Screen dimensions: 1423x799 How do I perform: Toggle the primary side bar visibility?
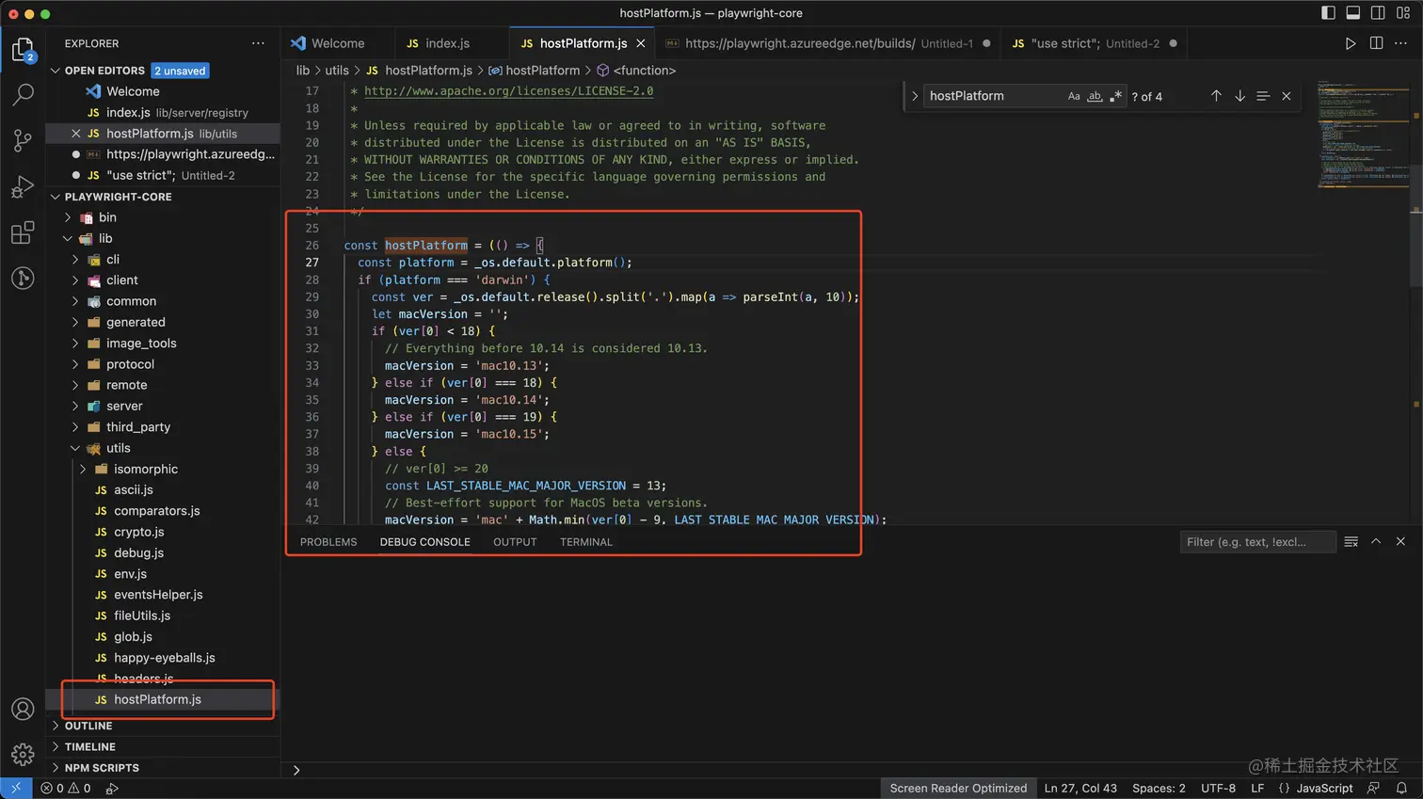coord(1328,13)
